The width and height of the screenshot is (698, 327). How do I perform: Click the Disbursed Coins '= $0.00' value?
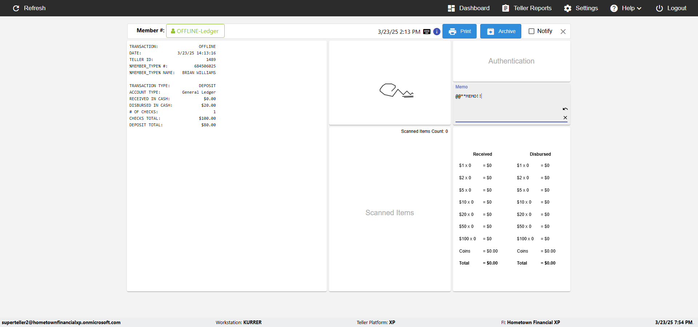tap(548, 251)
